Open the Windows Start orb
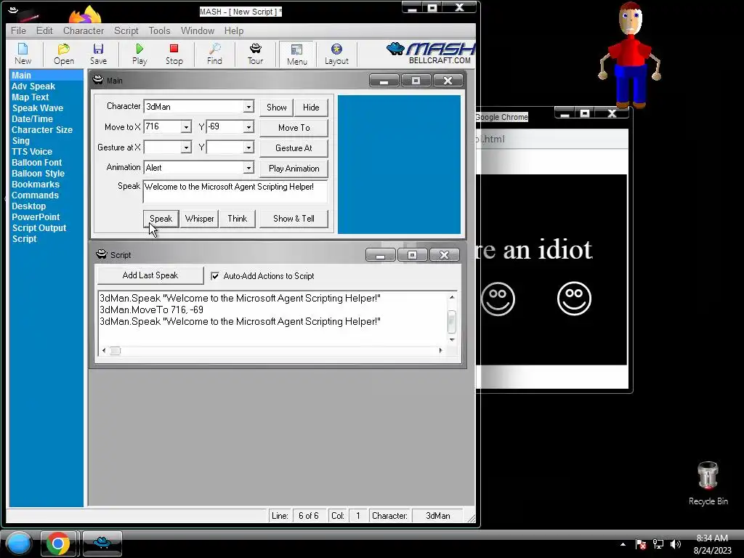 pos(18,543)
